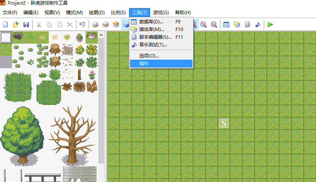Click the S start position marker on map

pyautogui.click(x=224, y=123)
